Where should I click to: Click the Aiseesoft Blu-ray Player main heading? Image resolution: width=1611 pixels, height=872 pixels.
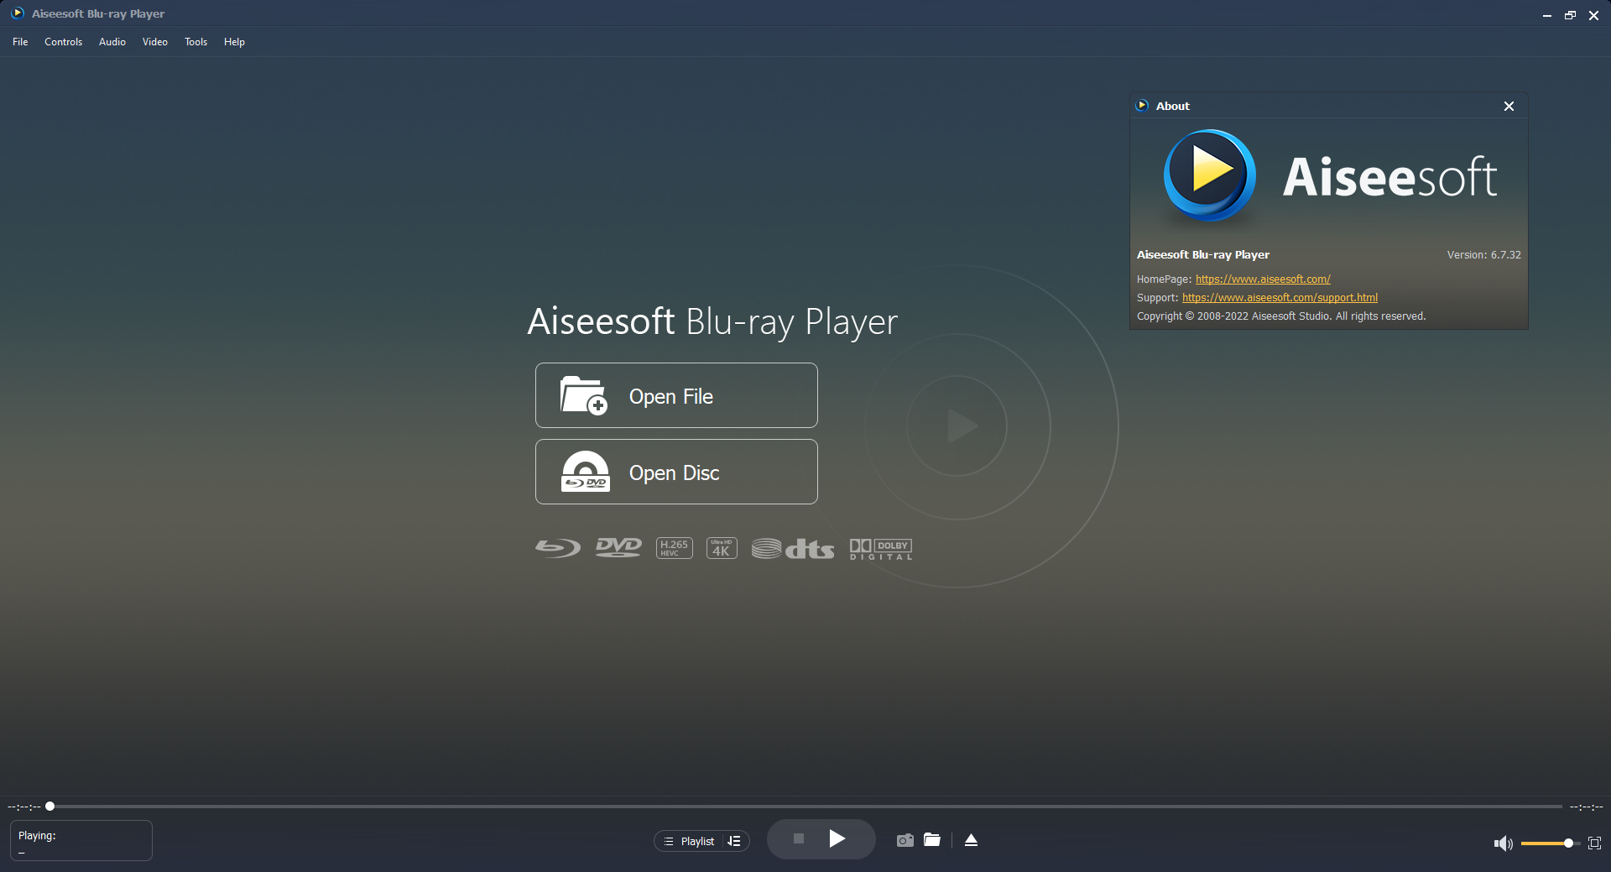[x=712, y=321]
